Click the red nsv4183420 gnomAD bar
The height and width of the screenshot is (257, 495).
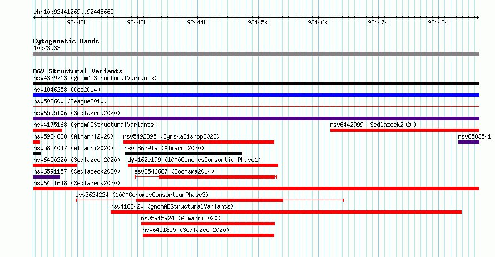point(286,212)
